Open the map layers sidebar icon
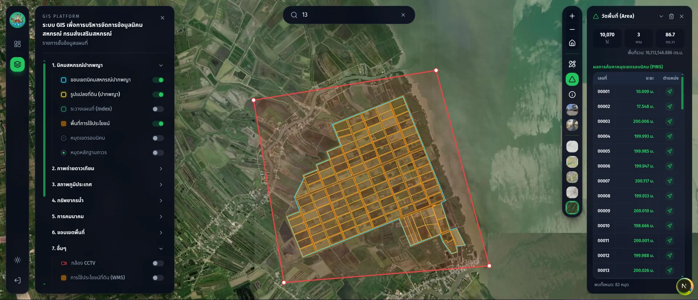698x300 pixels. click(x=17, y=64)
